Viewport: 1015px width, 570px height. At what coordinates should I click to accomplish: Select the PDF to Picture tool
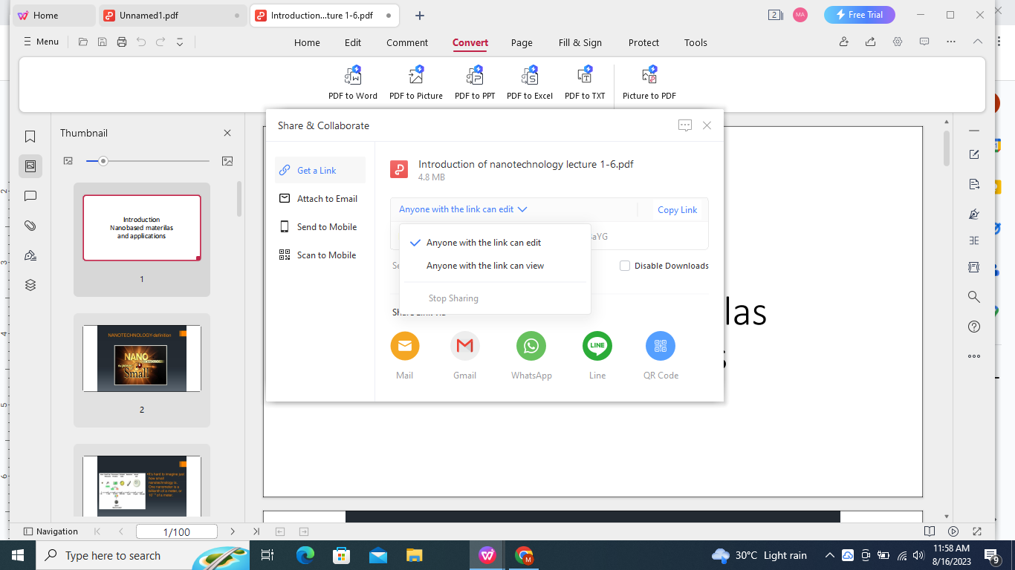click(416, 82)
